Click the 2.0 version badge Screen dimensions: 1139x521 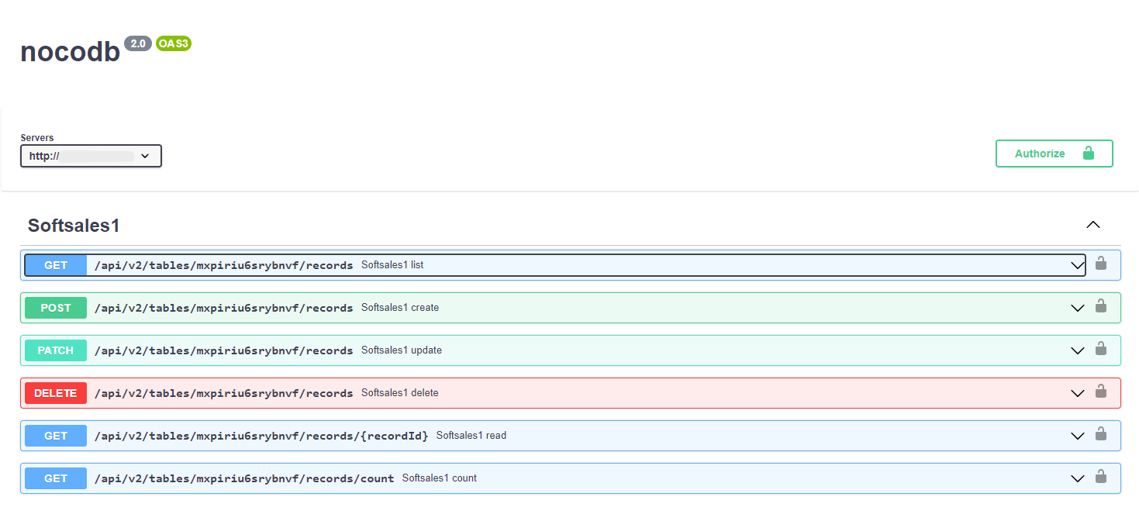[x=138, y=43]
